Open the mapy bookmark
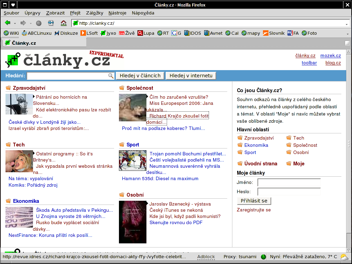 (251, 33)
